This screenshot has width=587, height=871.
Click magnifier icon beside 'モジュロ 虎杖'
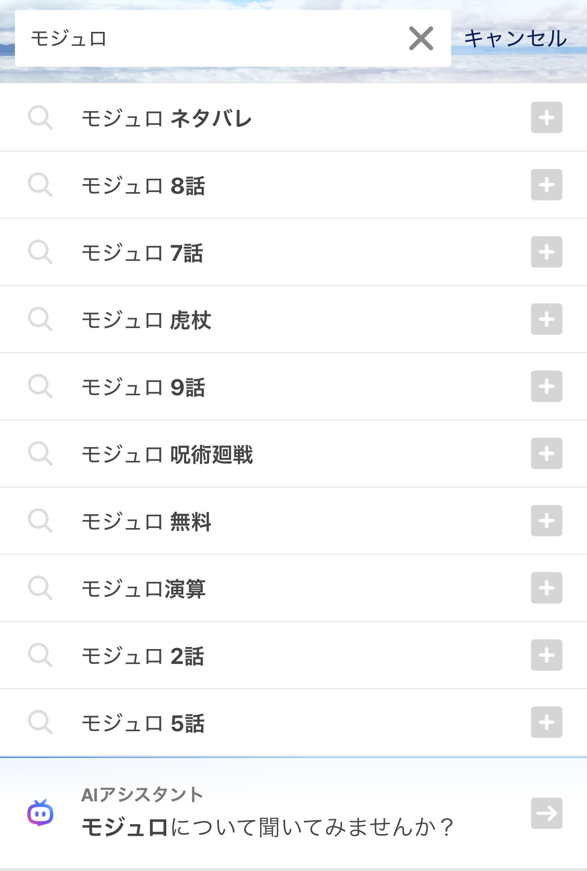[x=40, y=320]
